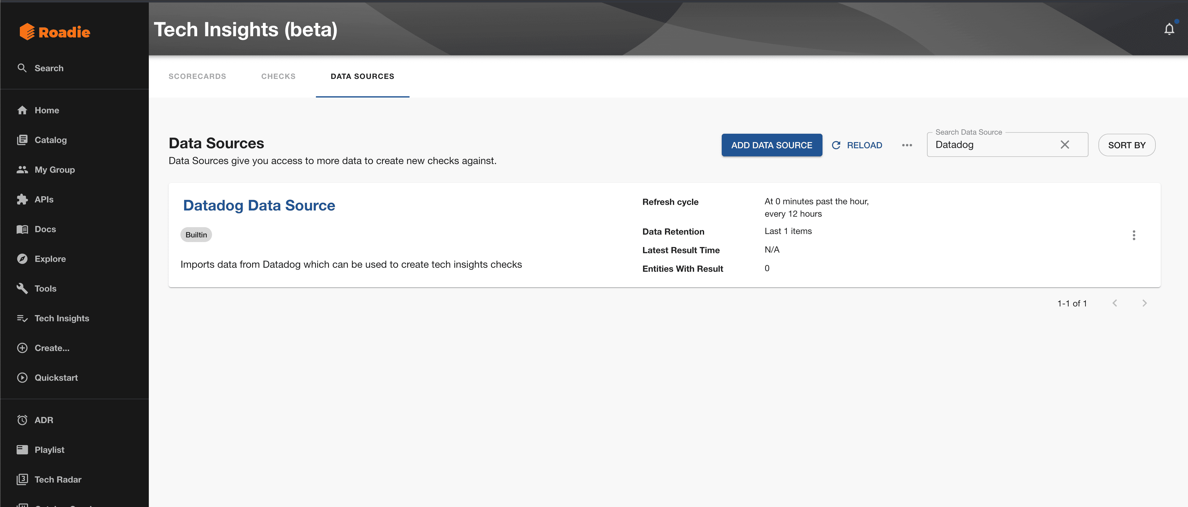Click the 'Refresh cycle' label
The width and height of the screenshot is (1188, 507).
670,202
